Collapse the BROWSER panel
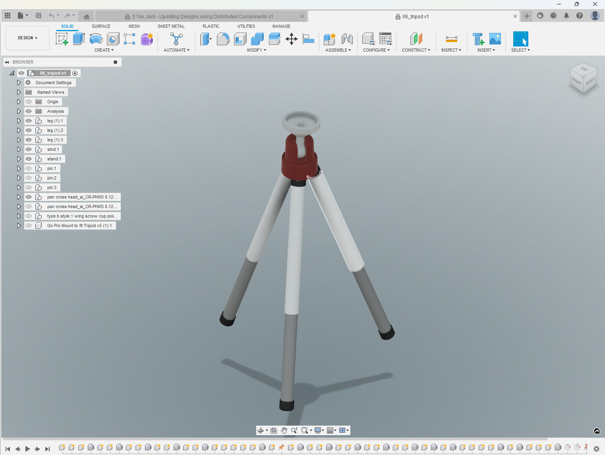This screenshot has height=455, width=605. tap(7, 62)
